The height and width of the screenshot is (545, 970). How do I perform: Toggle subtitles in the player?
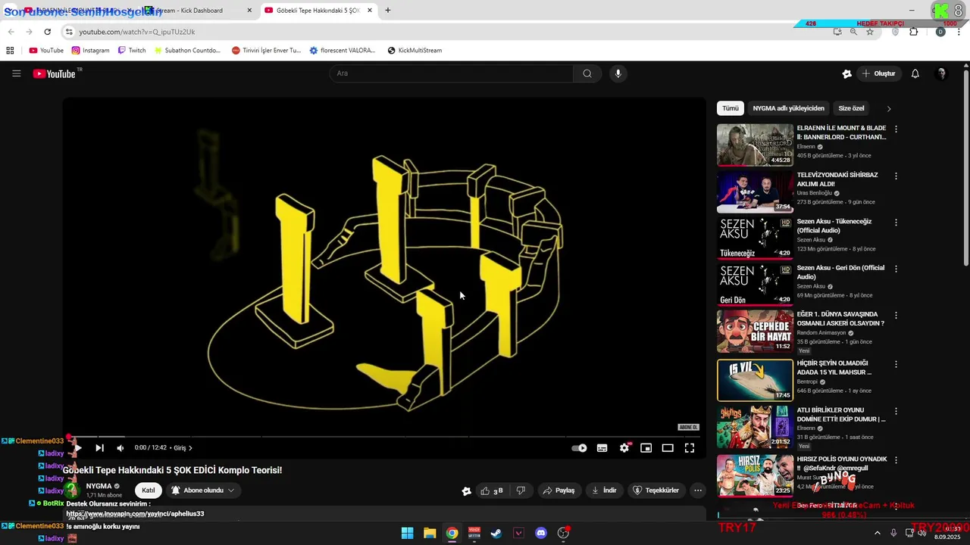click(x=602, y=448)
